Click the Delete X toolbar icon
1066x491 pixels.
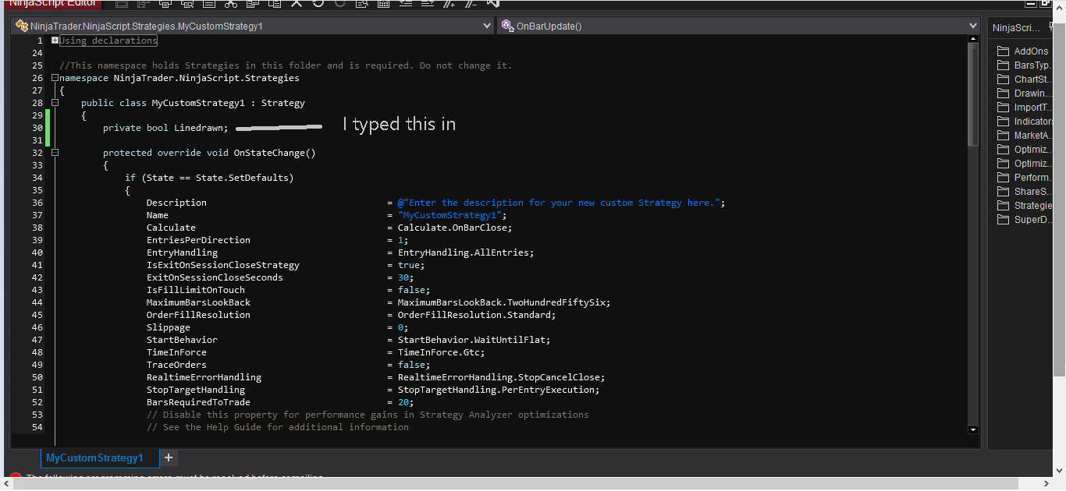point(297,4)
